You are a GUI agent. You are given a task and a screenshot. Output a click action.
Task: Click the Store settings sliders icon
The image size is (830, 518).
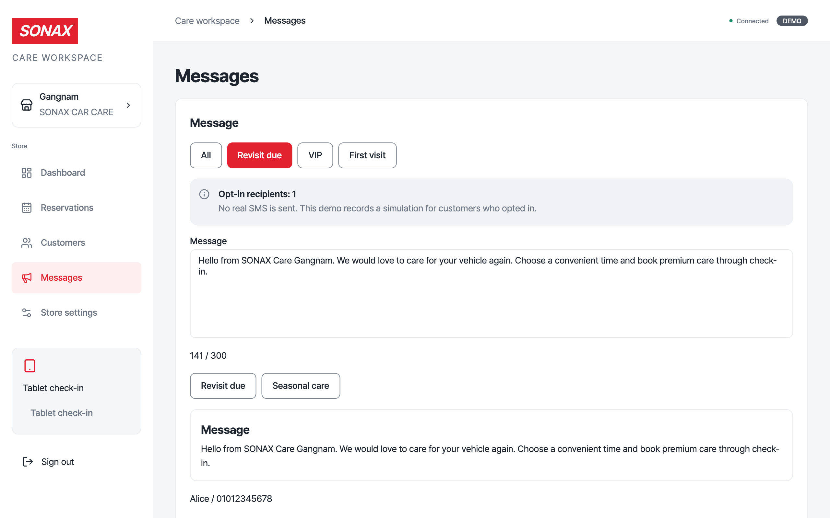(26, 312)
